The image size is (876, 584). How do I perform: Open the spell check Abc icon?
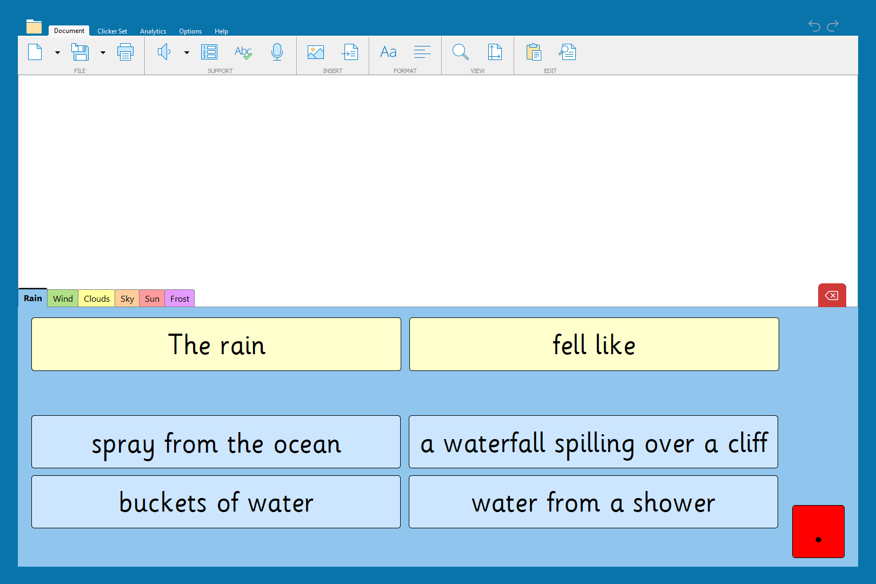click(x=243, y=52)
